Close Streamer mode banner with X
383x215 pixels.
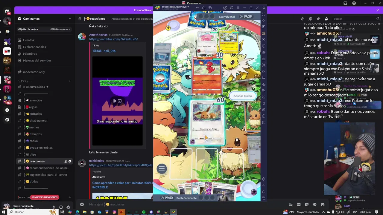tap(378, 10)
